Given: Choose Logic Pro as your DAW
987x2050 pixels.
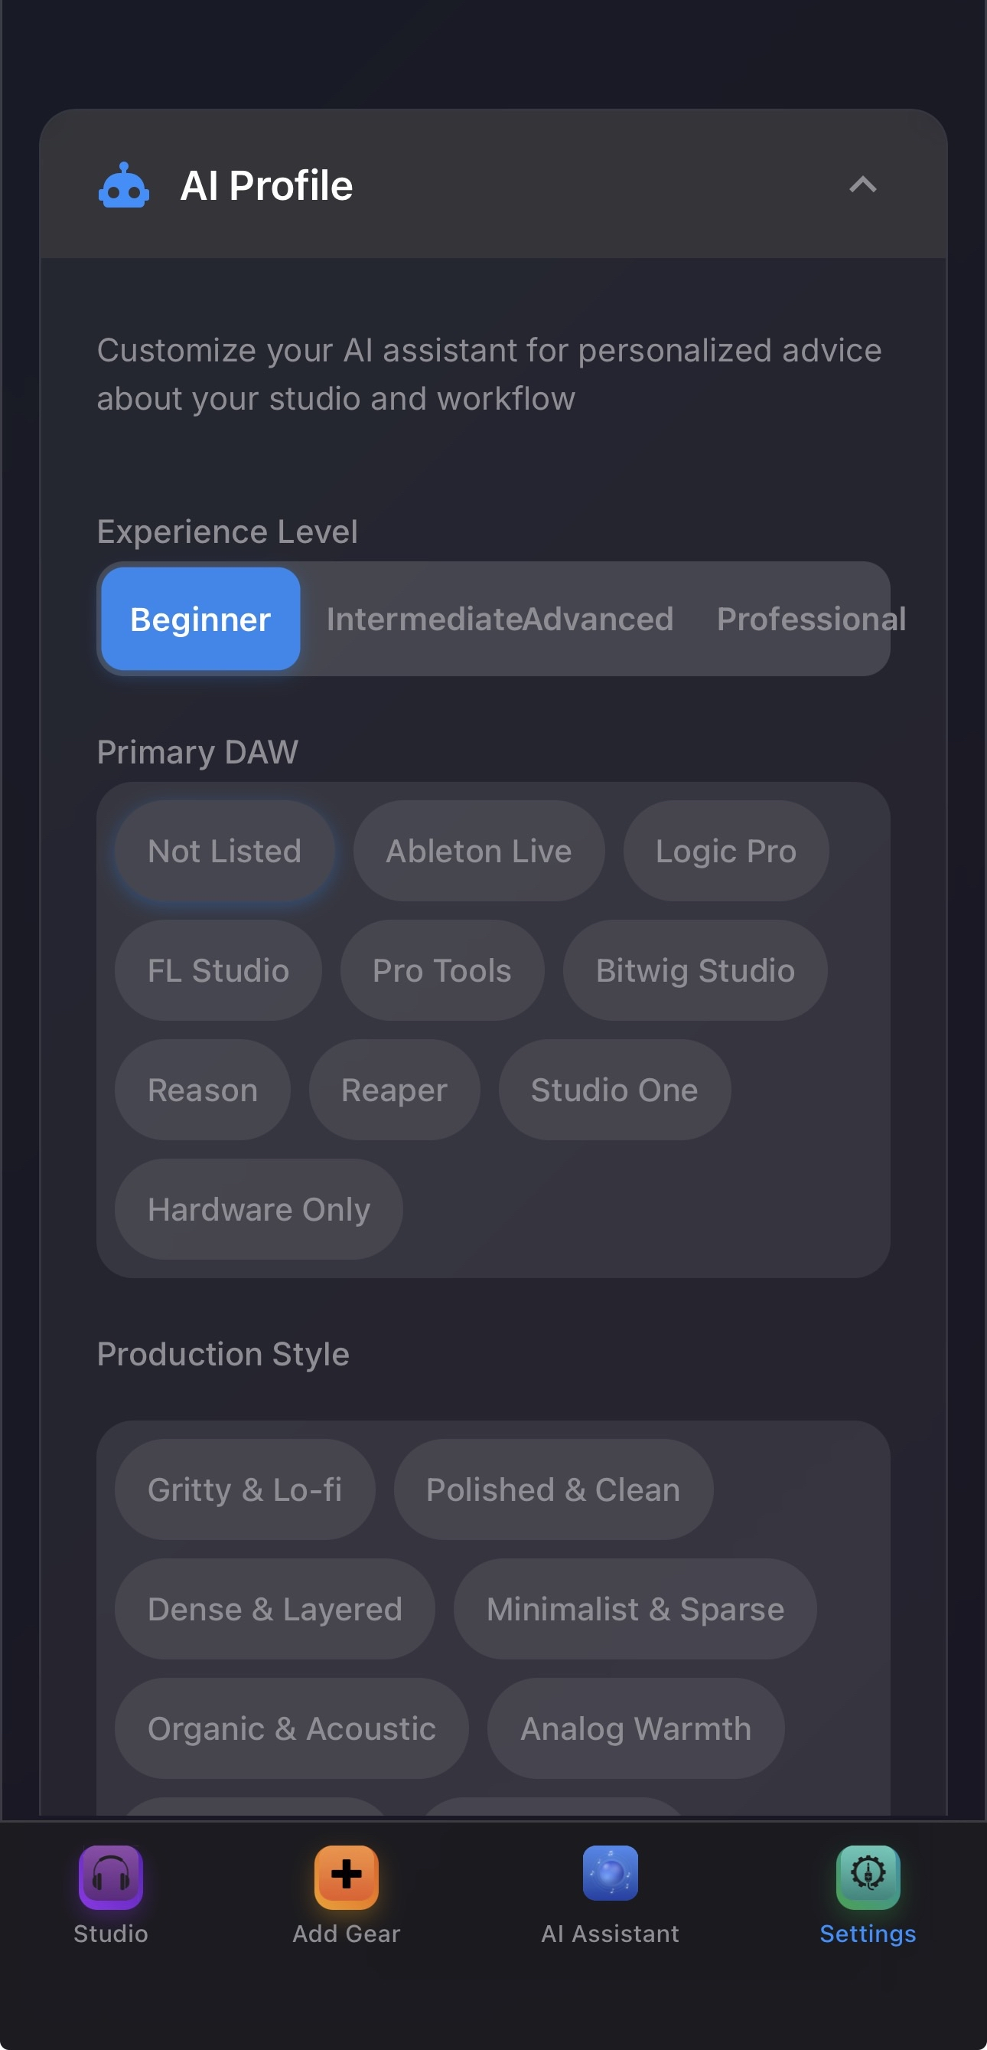Looking at the screenshot, I should click(x=725, y=850).
